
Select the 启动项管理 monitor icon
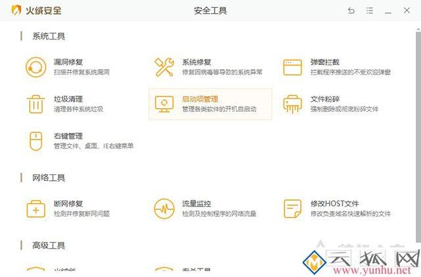click(x=164, y=104)
